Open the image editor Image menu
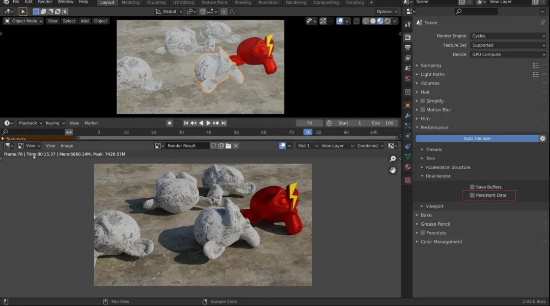Image resolution: width=550 pixels, height=306 pixels. coord(67,146)
